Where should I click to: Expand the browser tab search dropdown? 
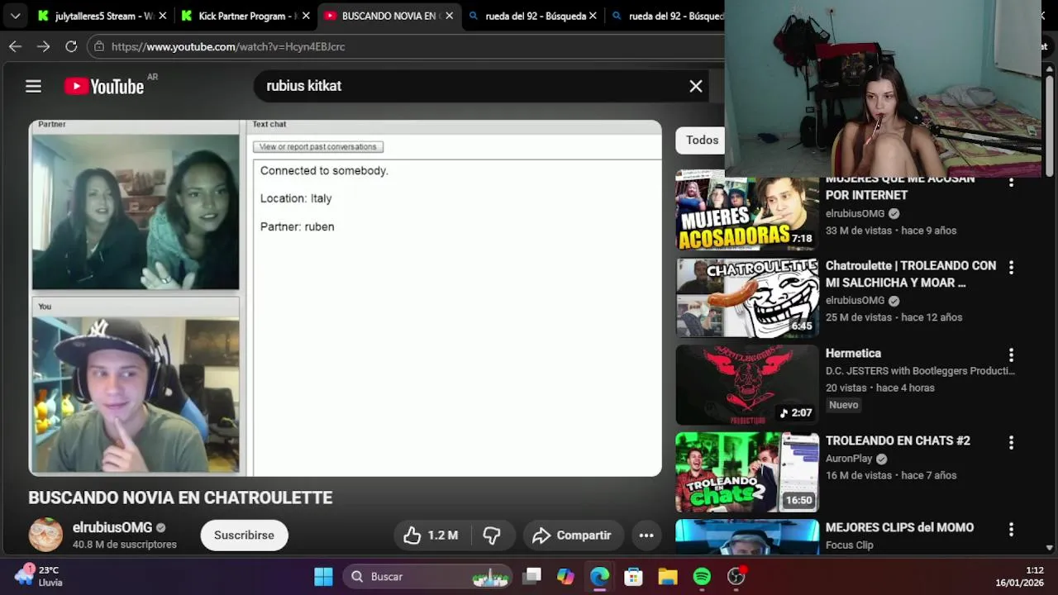(x=15, y=16)
